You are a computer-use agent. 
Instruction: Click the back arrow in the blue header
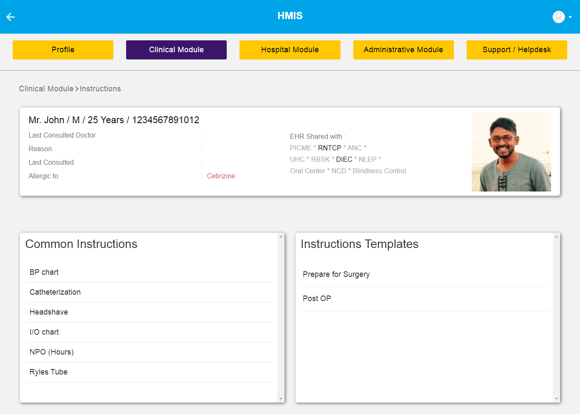click(x=10, y=17)
